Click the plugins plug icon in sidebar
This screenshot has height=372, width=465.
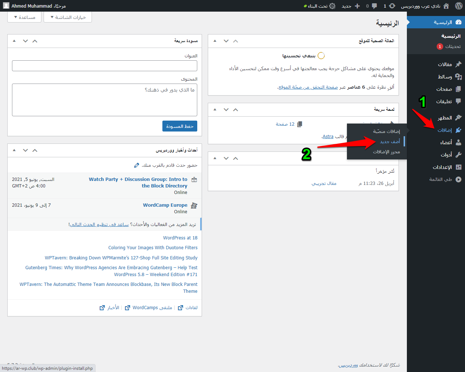pos(458,130)
